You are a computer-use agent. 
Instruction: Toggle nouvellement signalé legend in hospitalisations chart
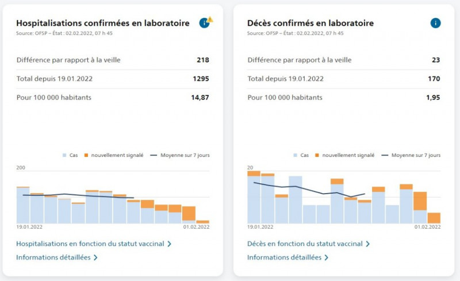[x=114, y=155]
